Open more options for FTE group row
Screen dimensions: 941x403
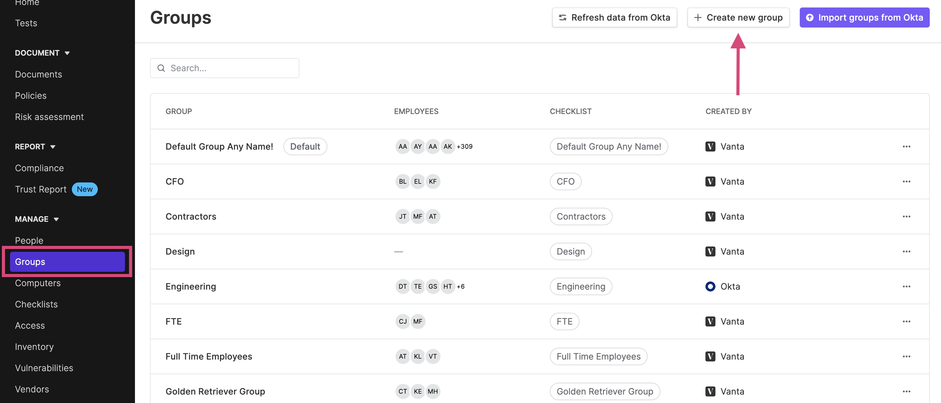tap(906, 321)
